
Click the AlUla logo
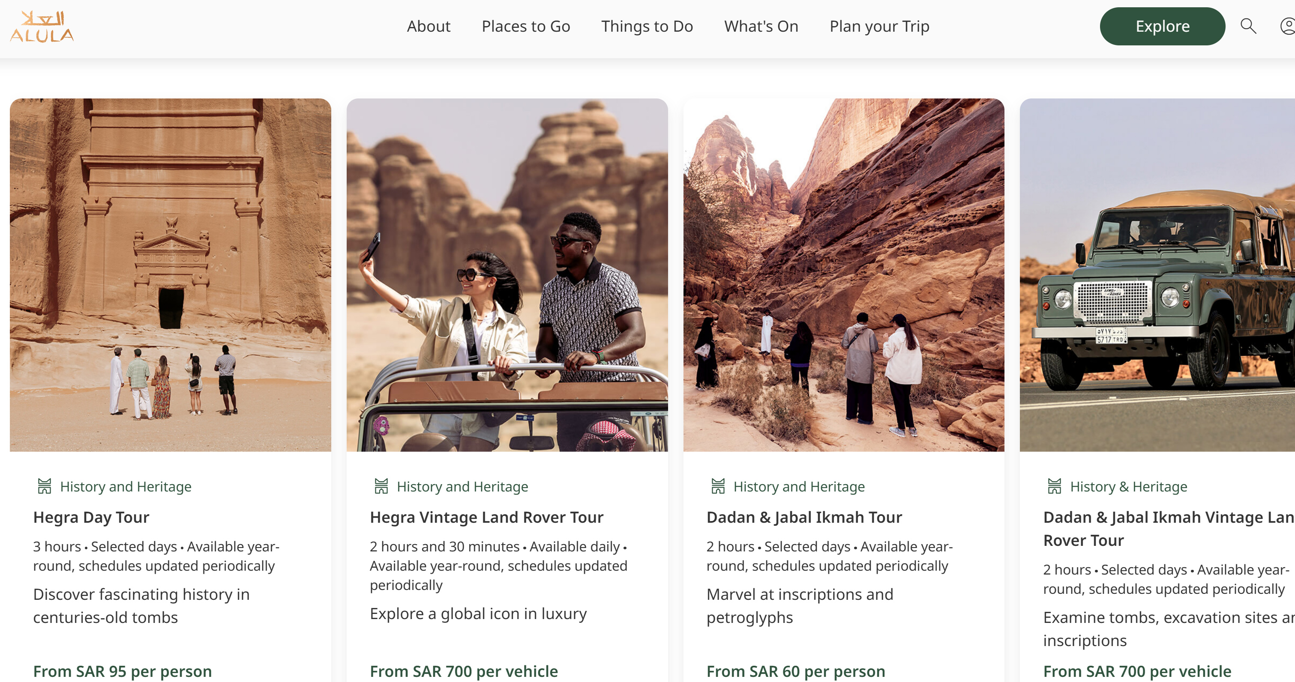coord(42,26)
